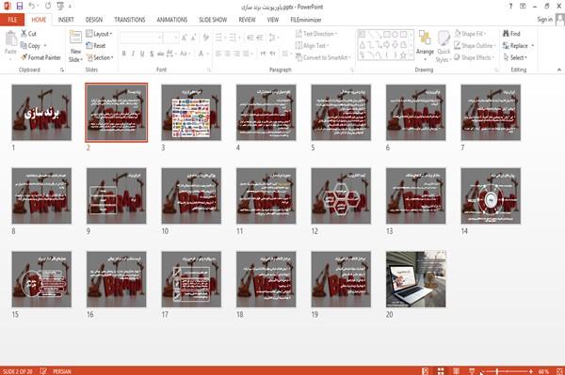
Task: Switch to Slide Sorter view icon
Action: point(441,371)
